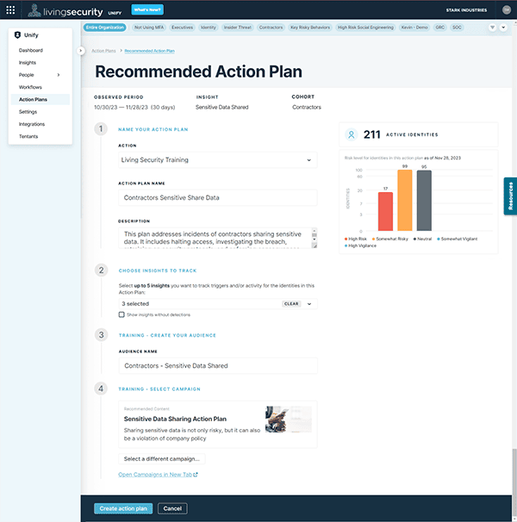Collapse the sidebar with the arrow button
The height and width of the screenshot is (522, 517).
coord(80,51)
